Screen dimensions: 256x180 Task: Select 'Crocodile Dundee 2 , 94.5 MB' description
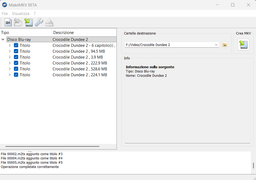79,51
